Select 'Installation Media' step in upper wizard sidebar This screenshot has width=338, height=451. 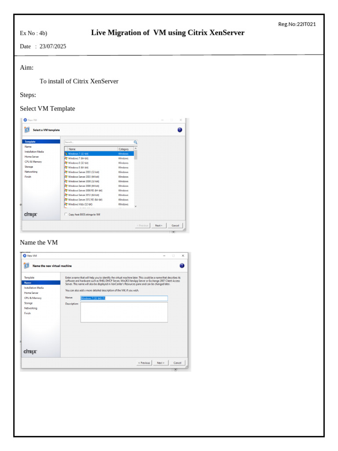pos(34,152)
